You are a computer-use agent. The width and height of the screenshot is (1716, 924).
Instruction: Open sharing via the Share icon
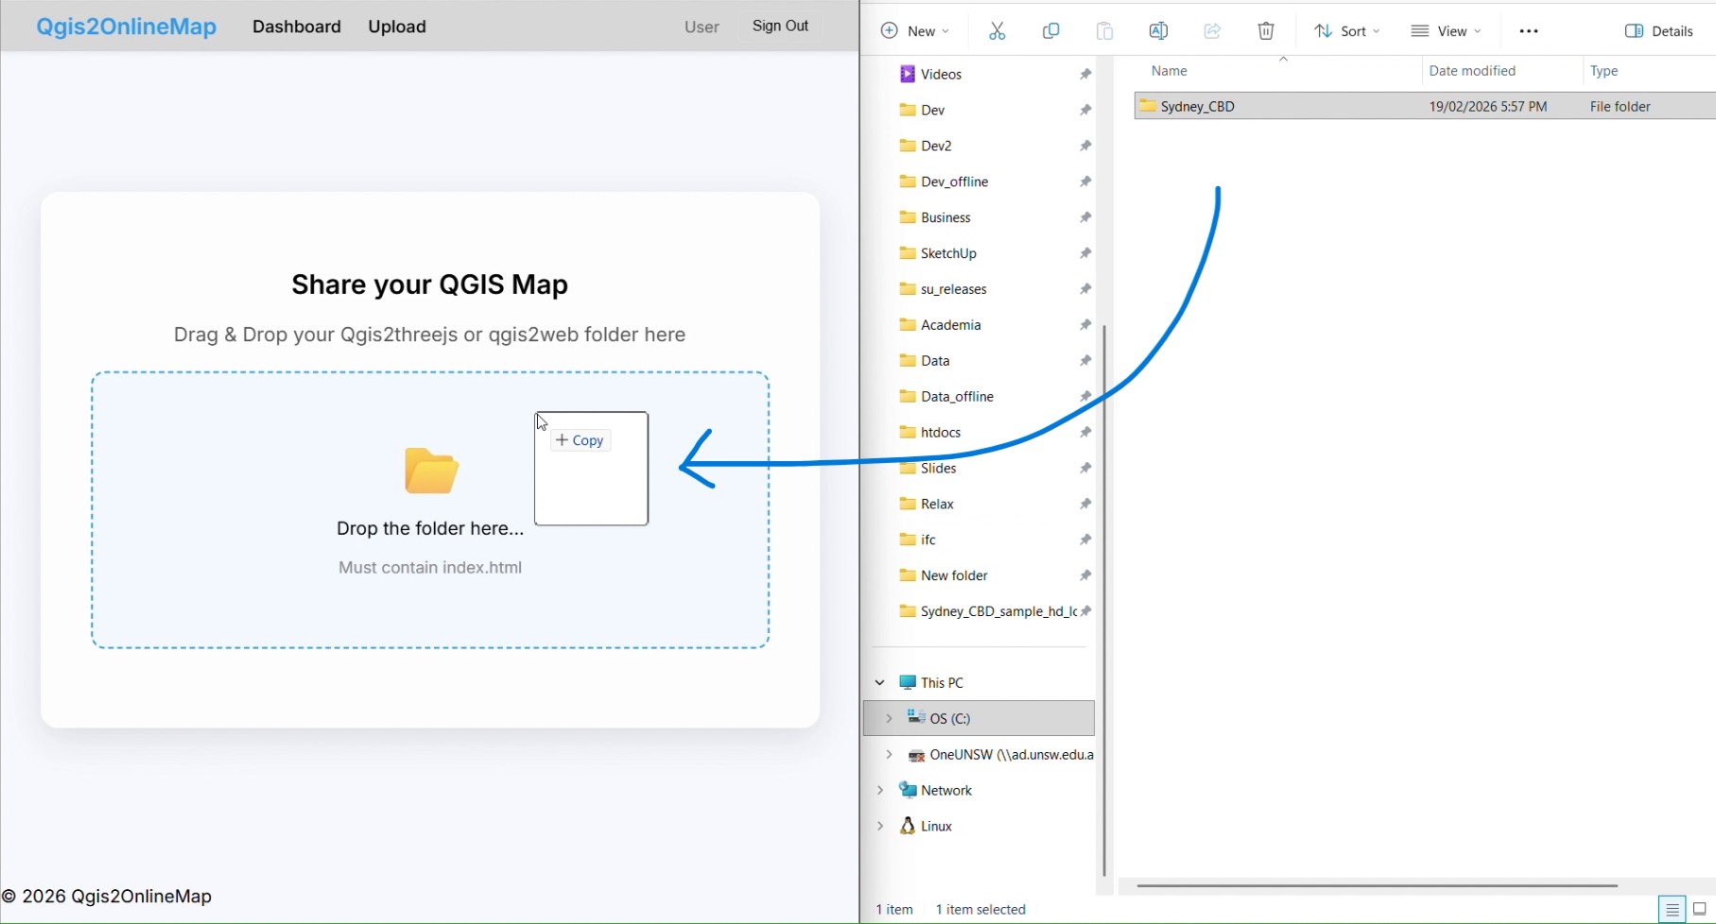click(x=1212, y=30)
